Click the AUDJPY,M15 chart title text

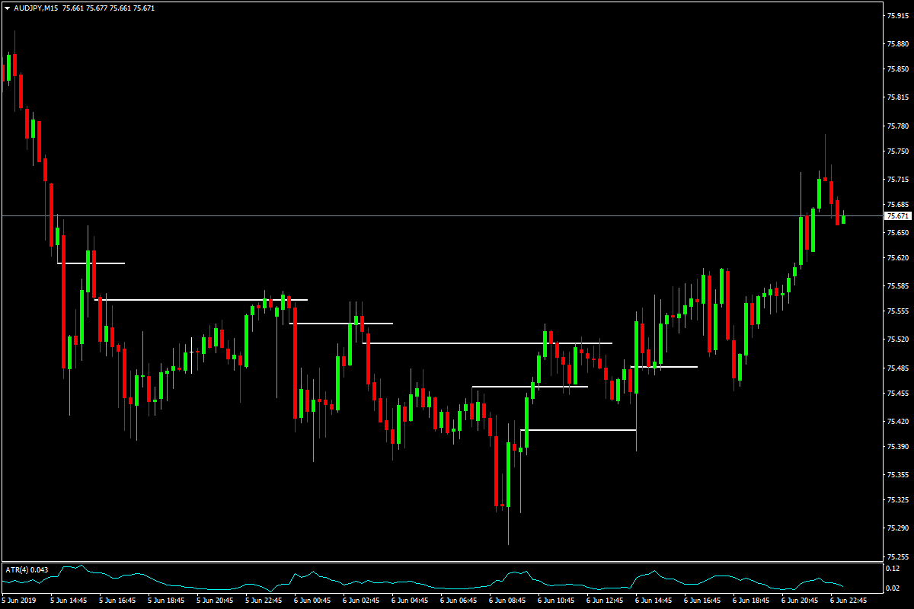pyautogui.click(x=37, y=8)
